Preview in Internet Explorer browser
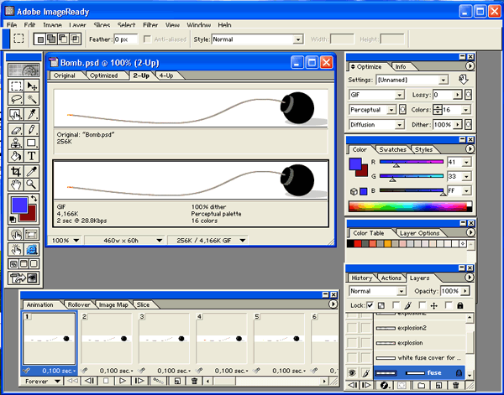 pos(32,249)
